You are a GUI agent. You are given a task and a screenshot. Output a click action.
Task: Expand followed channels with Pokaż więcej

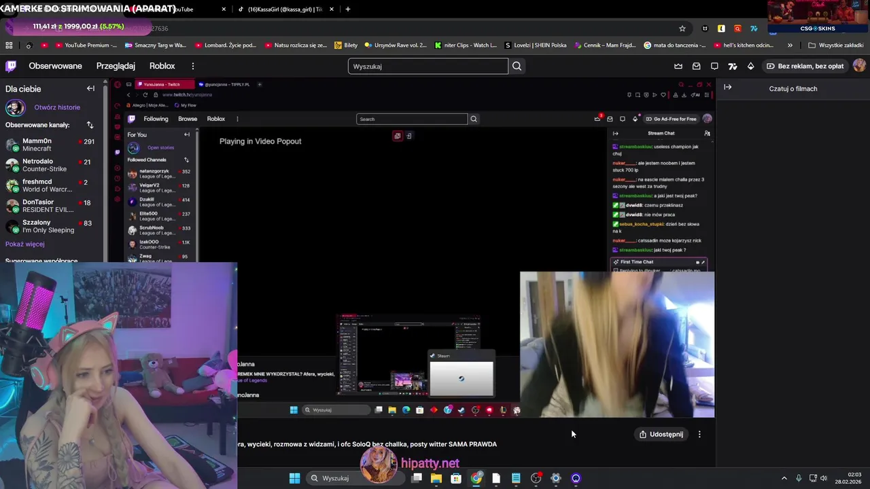(25, 244)
